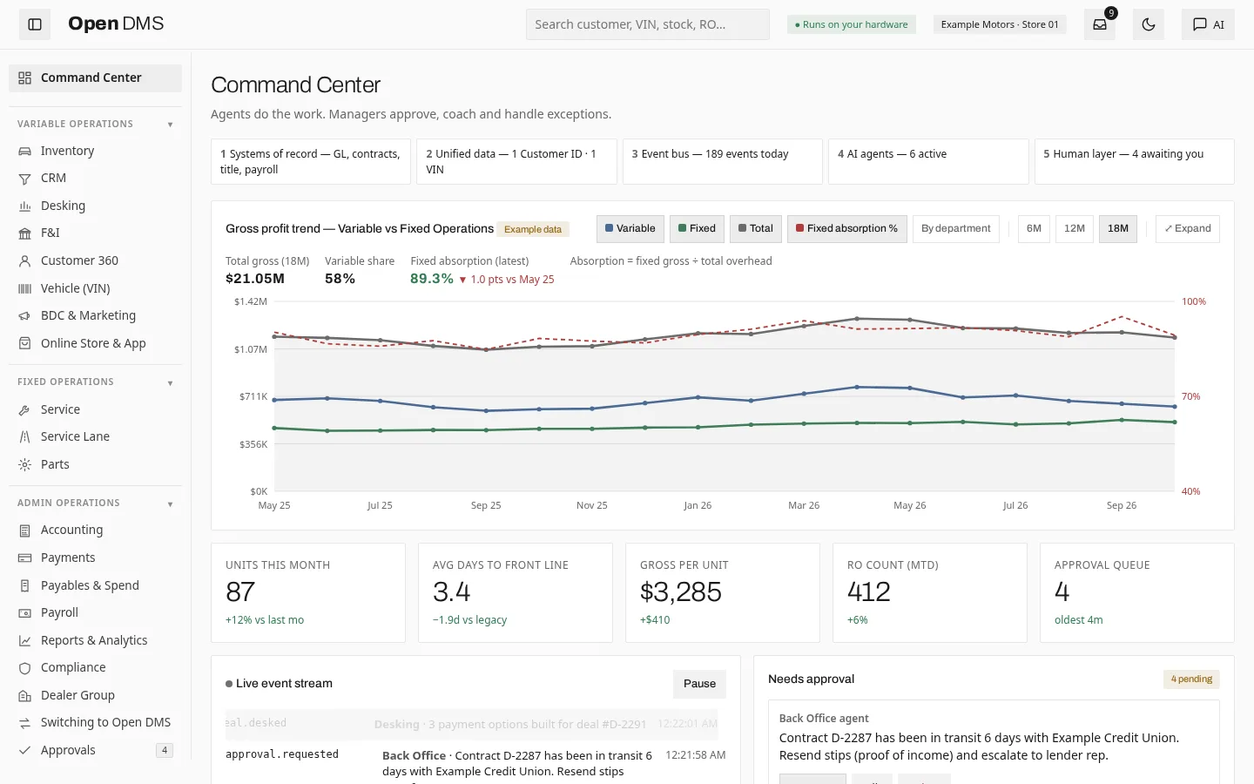Go to Accounting in the sidebar
Image resolution: width=1254 pixels, height=784 pixels.
[95, 530]
